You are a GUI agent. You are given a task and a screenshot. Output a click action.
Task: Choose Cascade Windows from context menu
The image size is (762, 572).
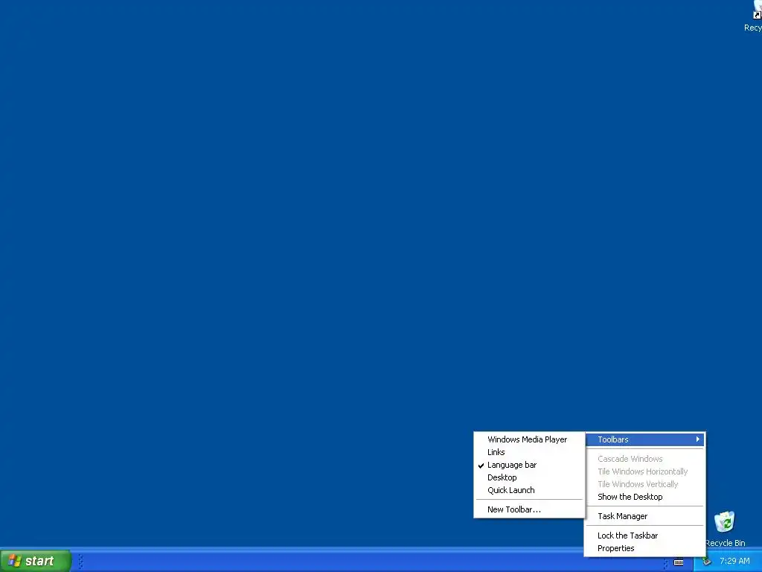tap(645, 459)
